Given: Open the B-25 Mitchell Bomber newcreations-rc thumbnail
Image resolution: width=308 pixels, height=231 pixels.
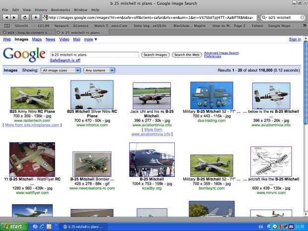Looking at the screenshot, I should 92,164.
